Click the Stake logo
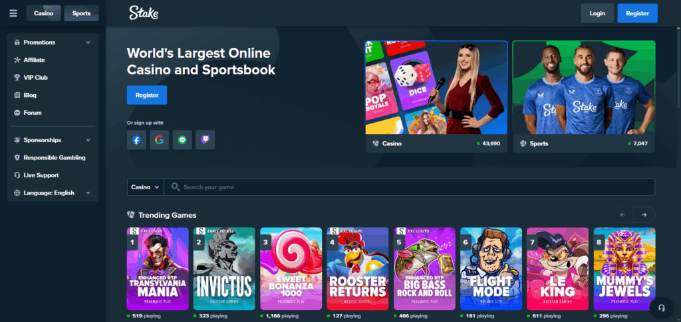Screen dimensions: 681x322 click(144, 13)
